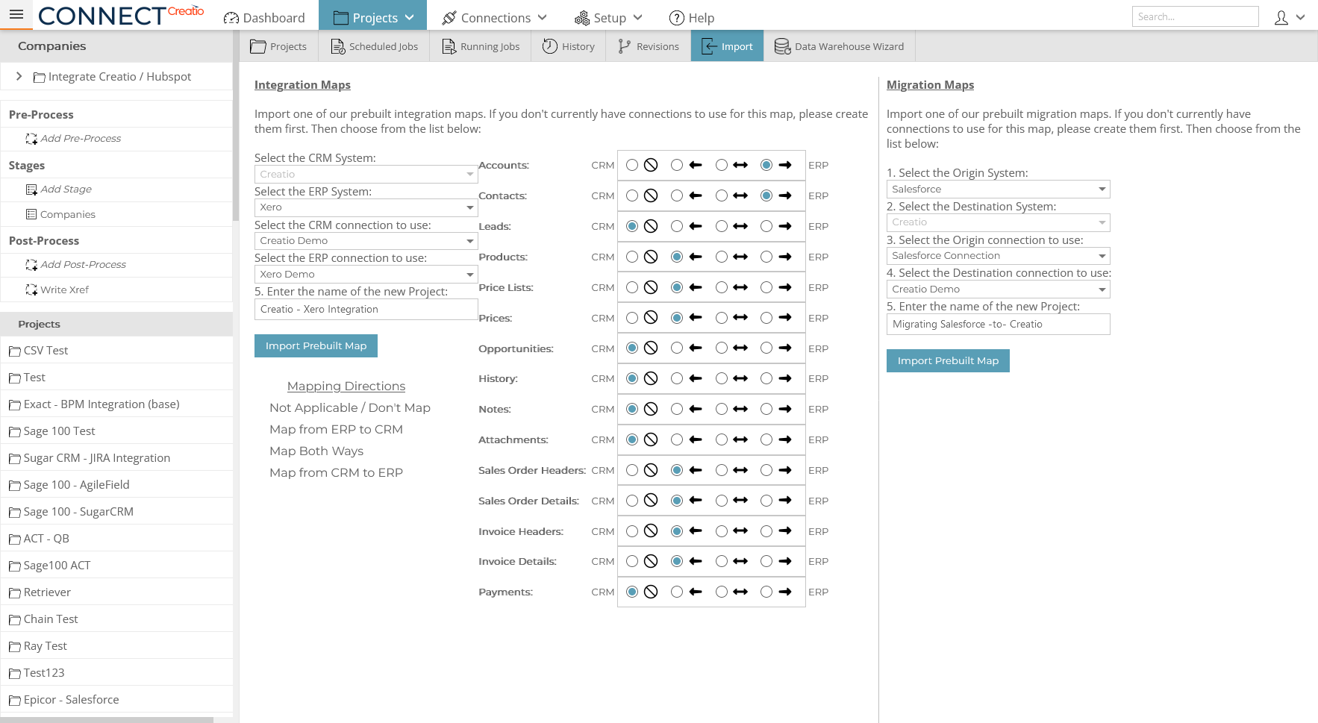This screenshot has height=723, width=1318.
Task: Open the Help menu
Action: (691, 17)
